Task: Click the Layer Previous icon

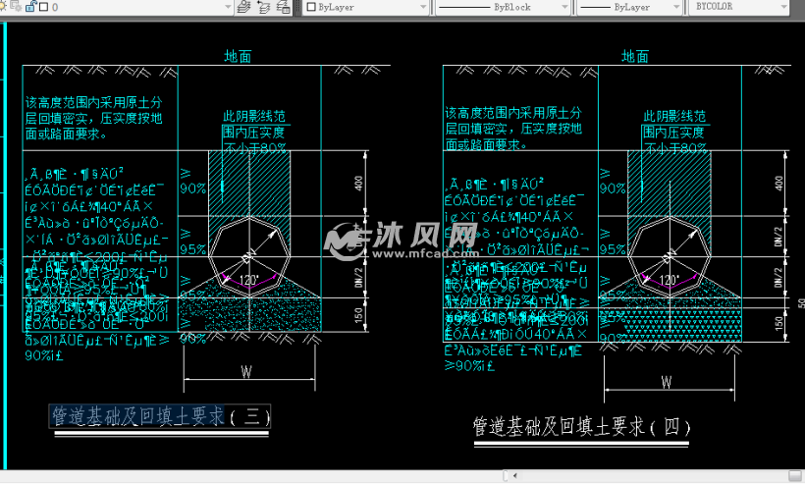Action: coord(263,6)
